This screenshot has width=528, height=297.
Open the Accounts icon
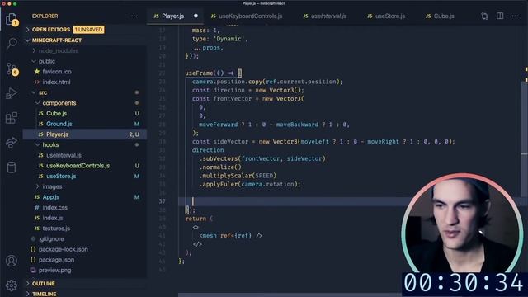(x=11, y=261)
